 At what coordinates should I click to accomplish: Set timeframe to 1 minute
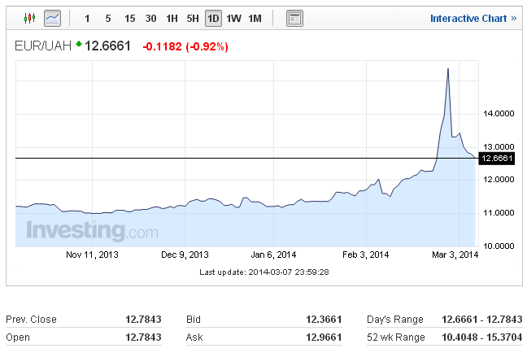87,18
